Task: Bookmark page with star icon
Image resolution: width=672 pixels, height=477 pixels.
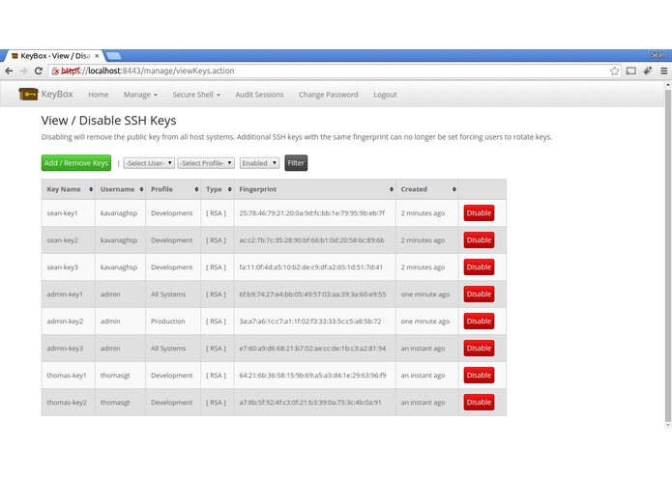Action: pos(614,71)
